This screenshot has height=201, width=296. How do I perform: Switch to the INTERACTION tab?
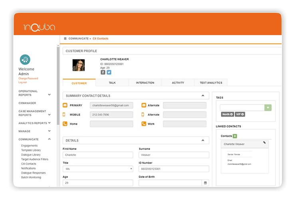pos(145,83)
